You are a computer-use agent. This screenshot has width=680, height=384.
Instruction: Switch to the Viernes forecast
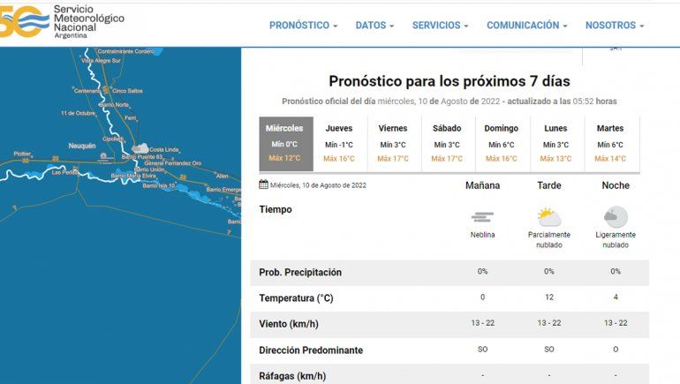[x=393, y=143]
